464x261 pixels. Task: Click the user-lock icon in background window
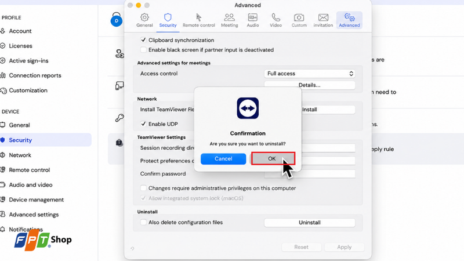click(x=119, y=53)
